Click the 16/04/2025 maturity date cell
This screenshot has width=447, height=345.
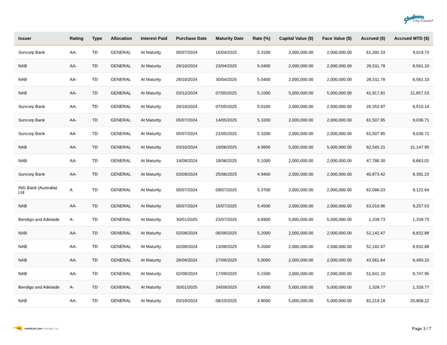(x=226, y=53)
